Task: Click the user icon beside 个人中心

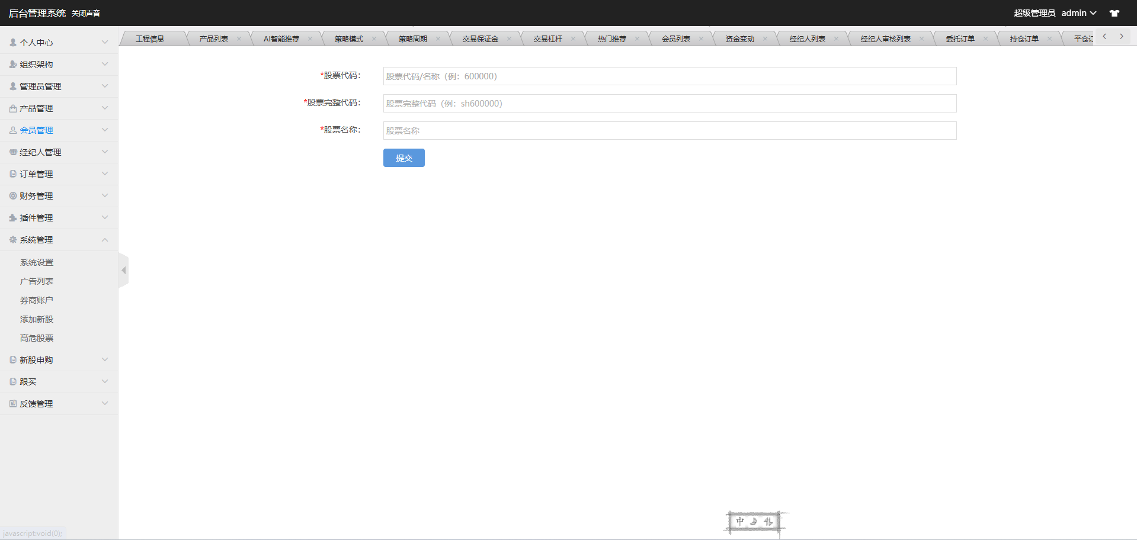Action: tap(13, 43)
